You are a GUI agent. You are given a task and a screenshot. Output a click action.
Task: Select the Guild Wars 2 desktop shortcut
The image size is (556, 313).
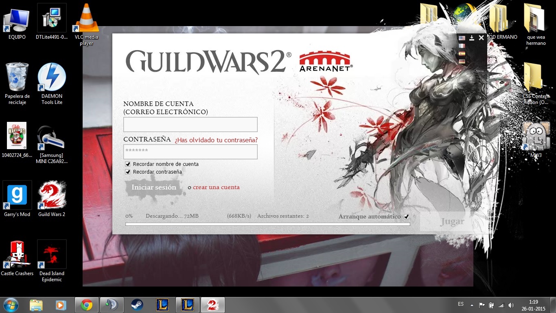[x=52, y=200]
